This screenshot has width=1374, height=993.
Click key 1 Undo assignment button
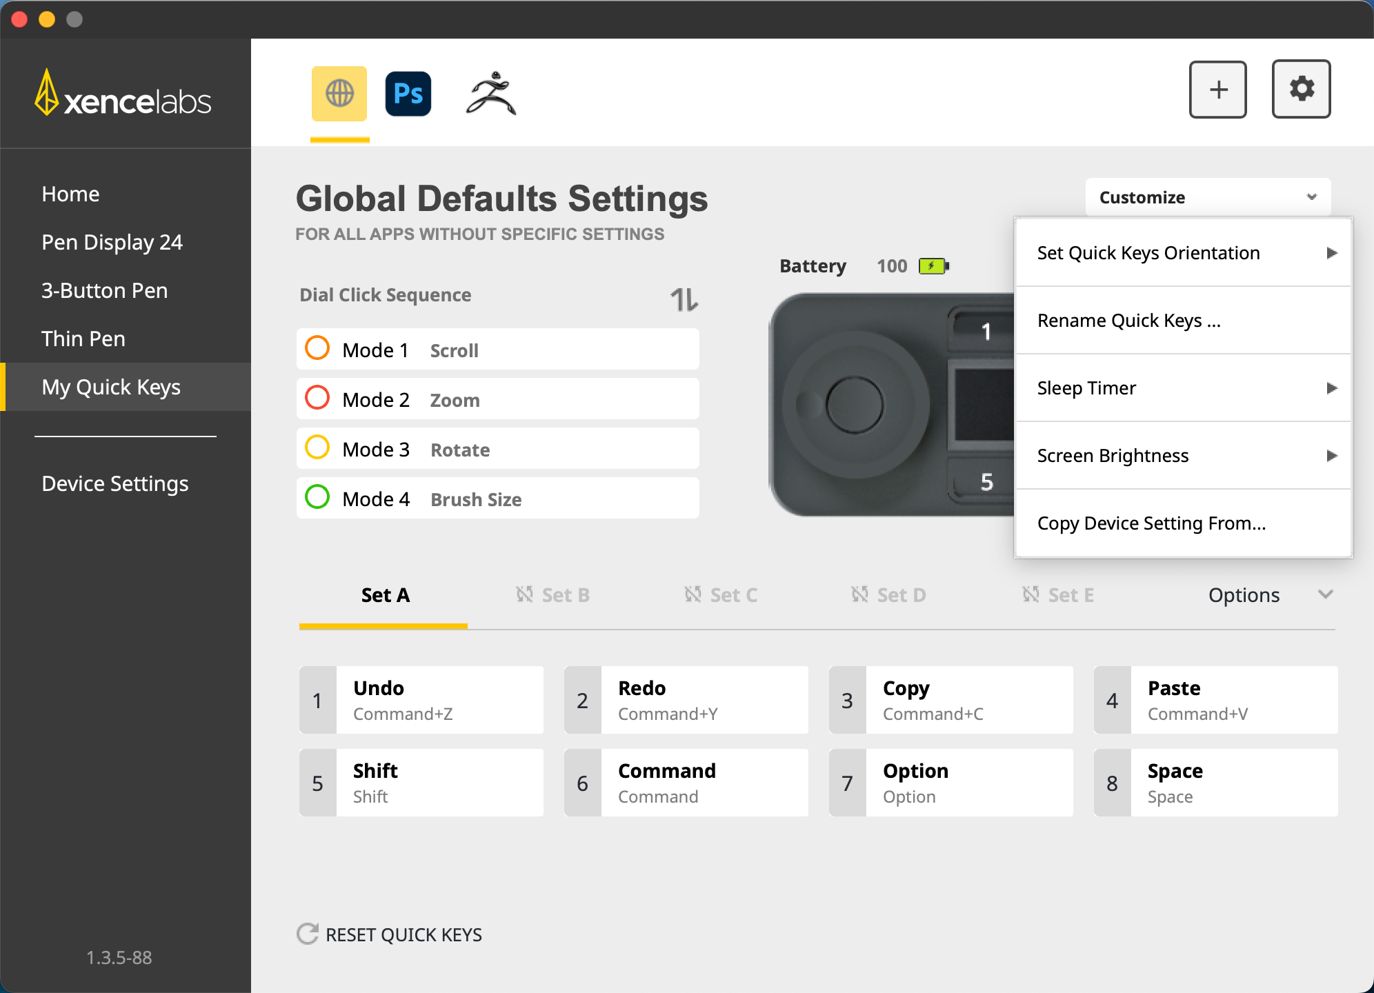(x=421, y=700)
